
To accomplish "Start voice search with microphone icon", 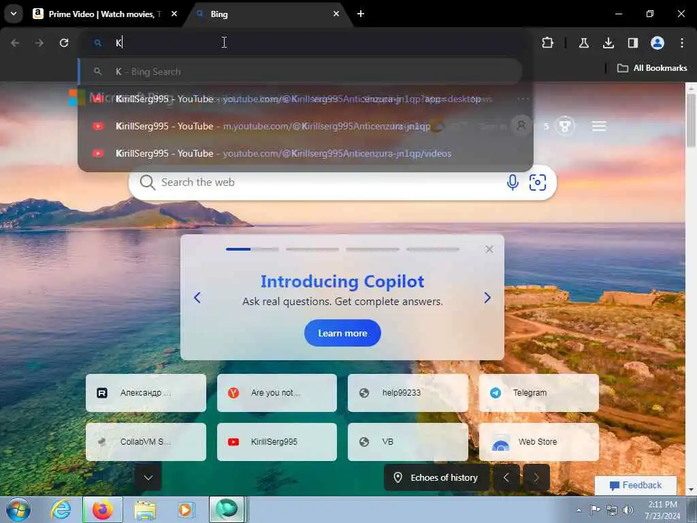I will click(512, 183).
